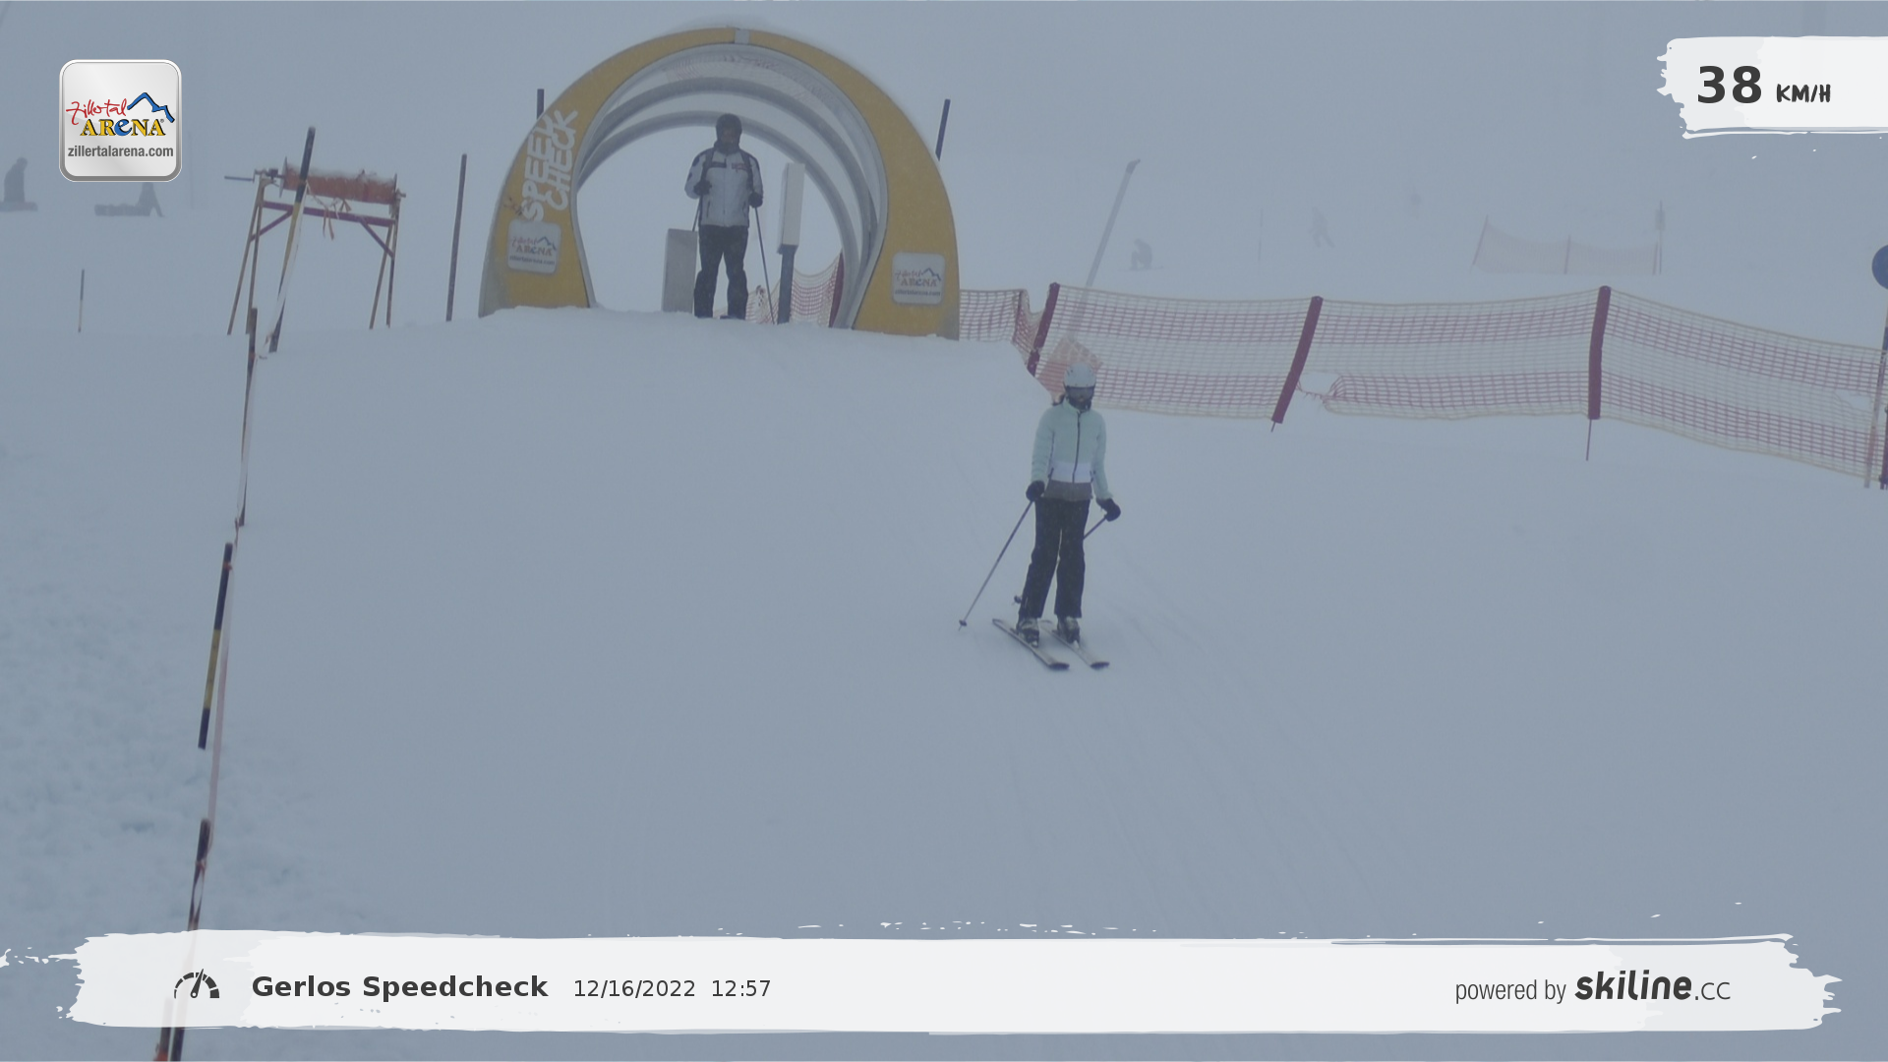The width and height of the screenshot is (1888, 1062).
Task: Click the 12/16/2022 date stamp
Action: (x=634, y=989)
